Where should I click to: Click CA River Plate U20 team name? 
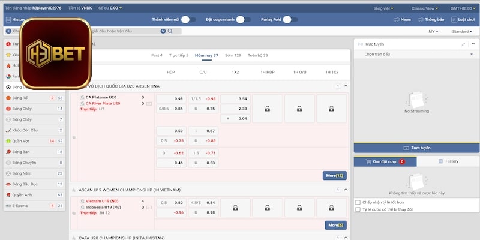[103, 103]
